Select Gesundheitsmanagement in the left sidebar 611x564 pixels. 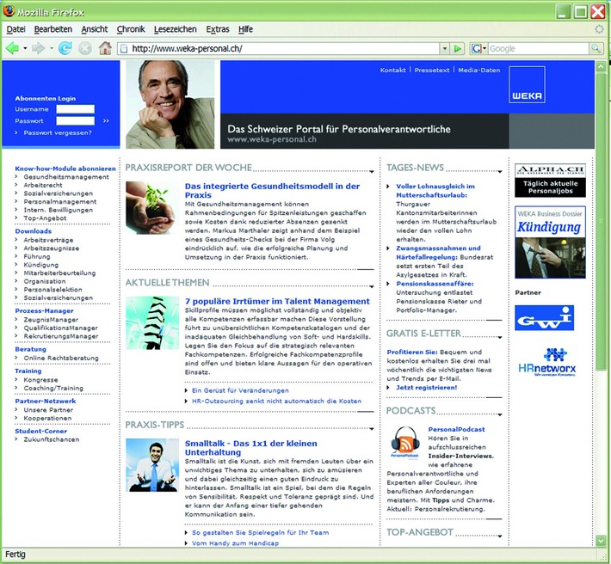[x=66, y=177]
